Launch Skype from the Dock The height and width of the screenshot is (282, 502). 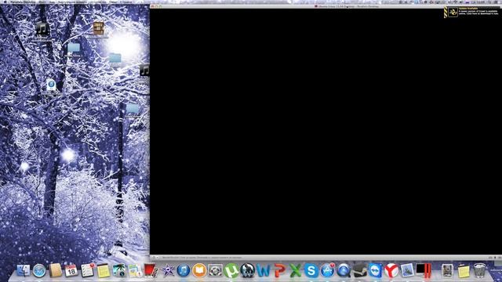point(311,270)
